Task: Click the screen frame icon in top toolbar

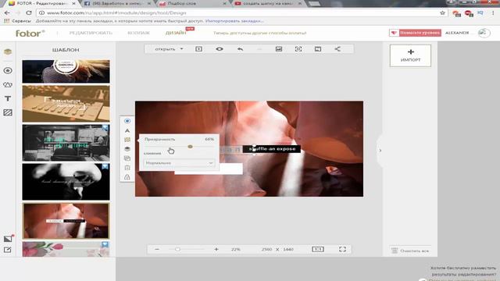Action: coord(318,49)
